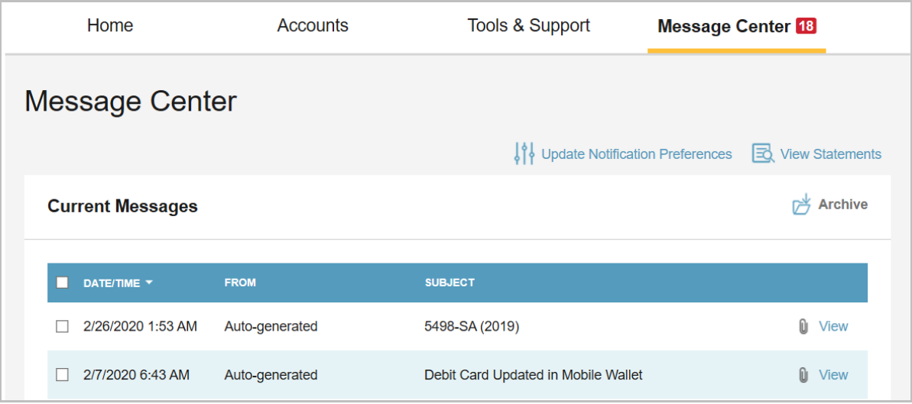Select the Message Center tab

tap(723, 27)
